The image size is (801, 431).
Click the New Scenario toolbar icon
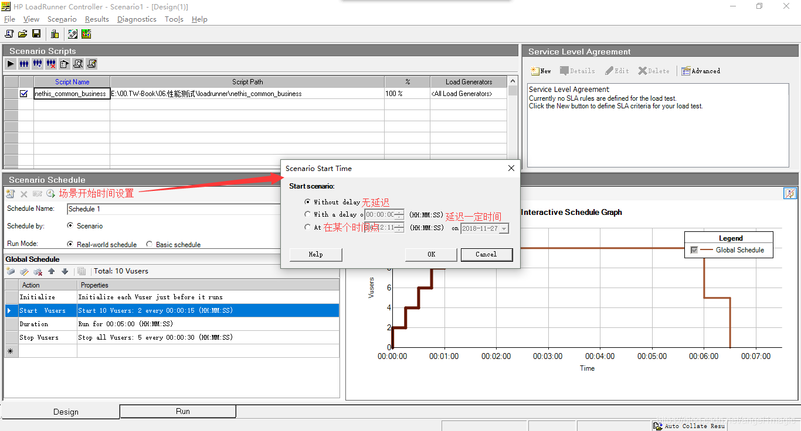(x=9, y=34)
